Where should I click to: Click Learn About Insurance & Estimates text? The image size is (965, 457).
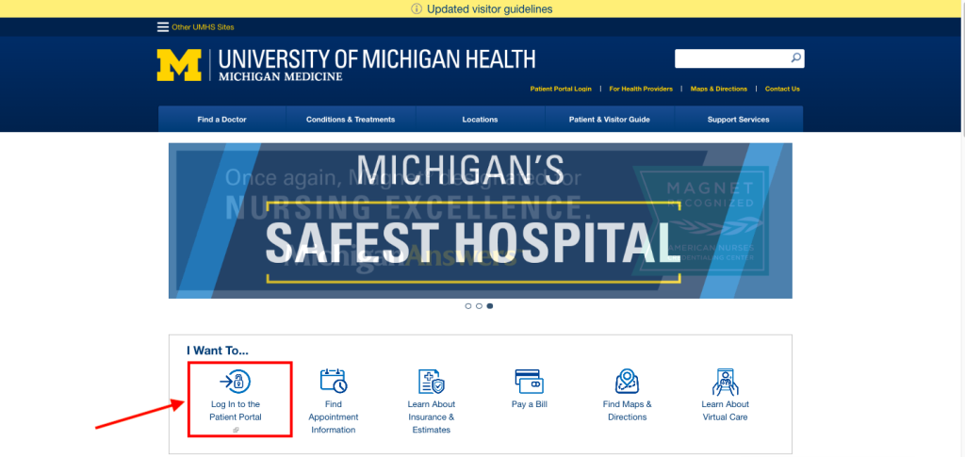(x=432, y=417)
